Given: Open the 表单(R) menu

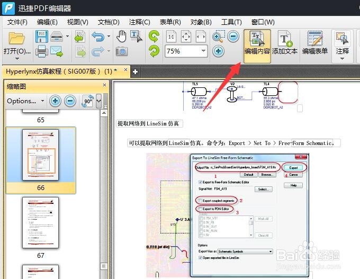Looking at the screenshot, I should coord(170,22).
